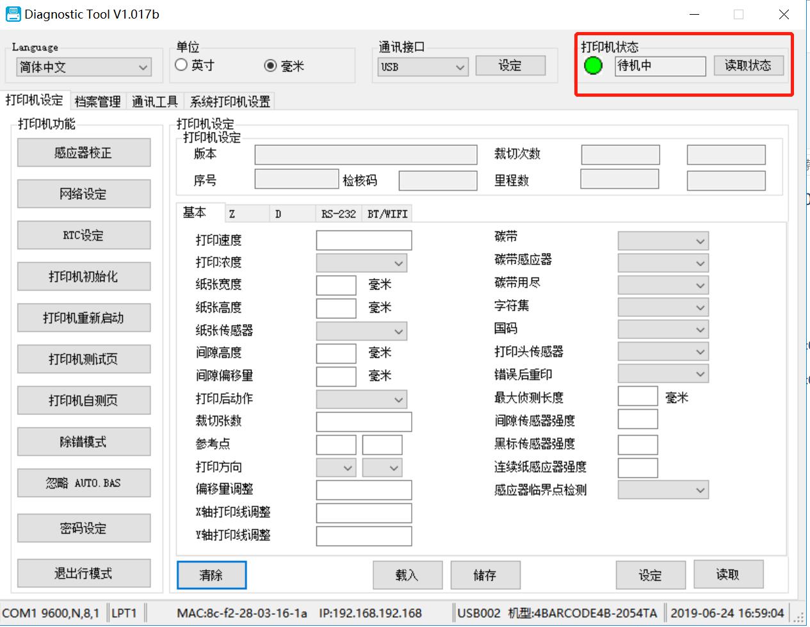The image size is (810, 627).
Task: Click the 储存 save button
Action: click(485, 574)
